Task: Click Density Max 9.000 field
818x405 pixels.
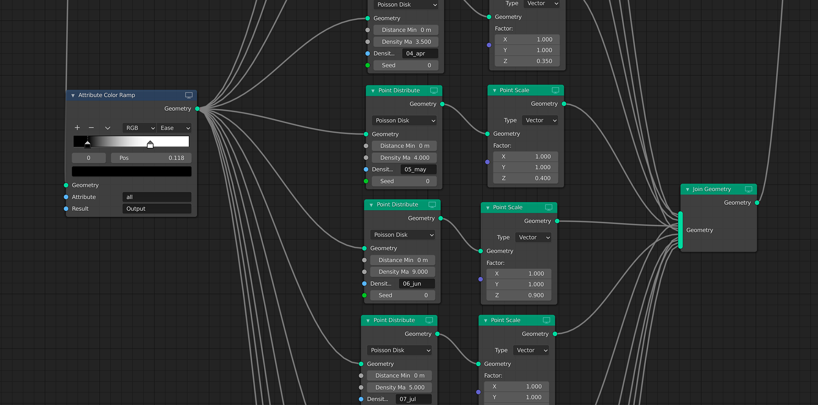Action: [403, 272]
